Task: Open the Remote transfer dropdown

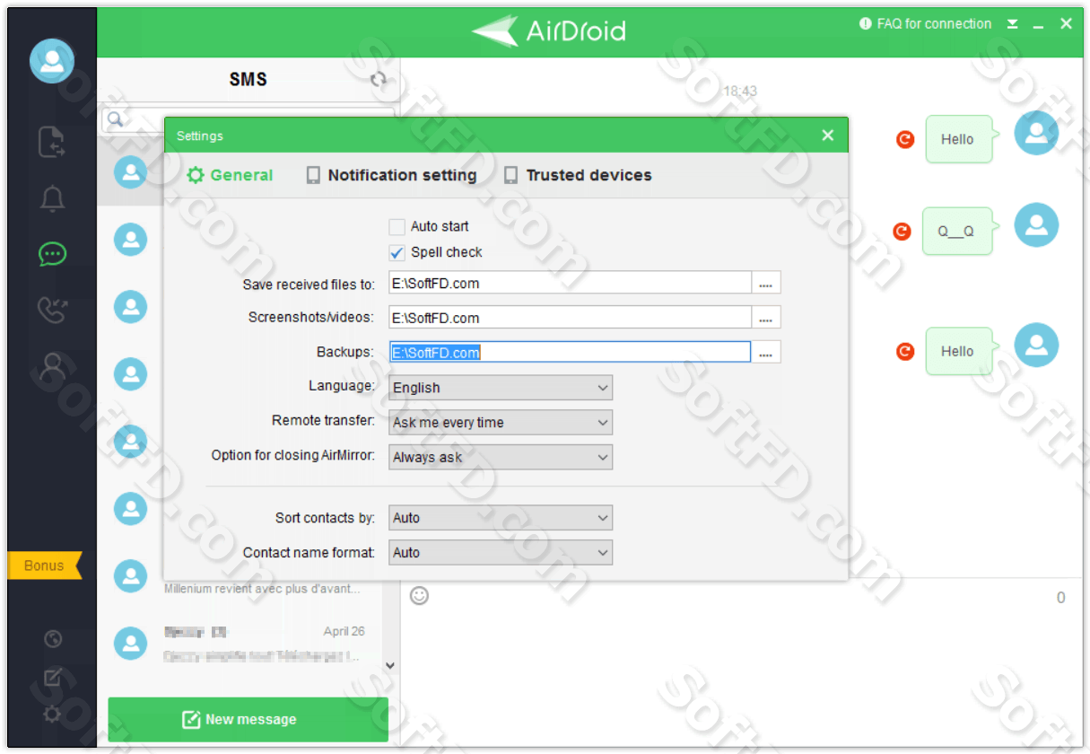Action: pos(501,423)
